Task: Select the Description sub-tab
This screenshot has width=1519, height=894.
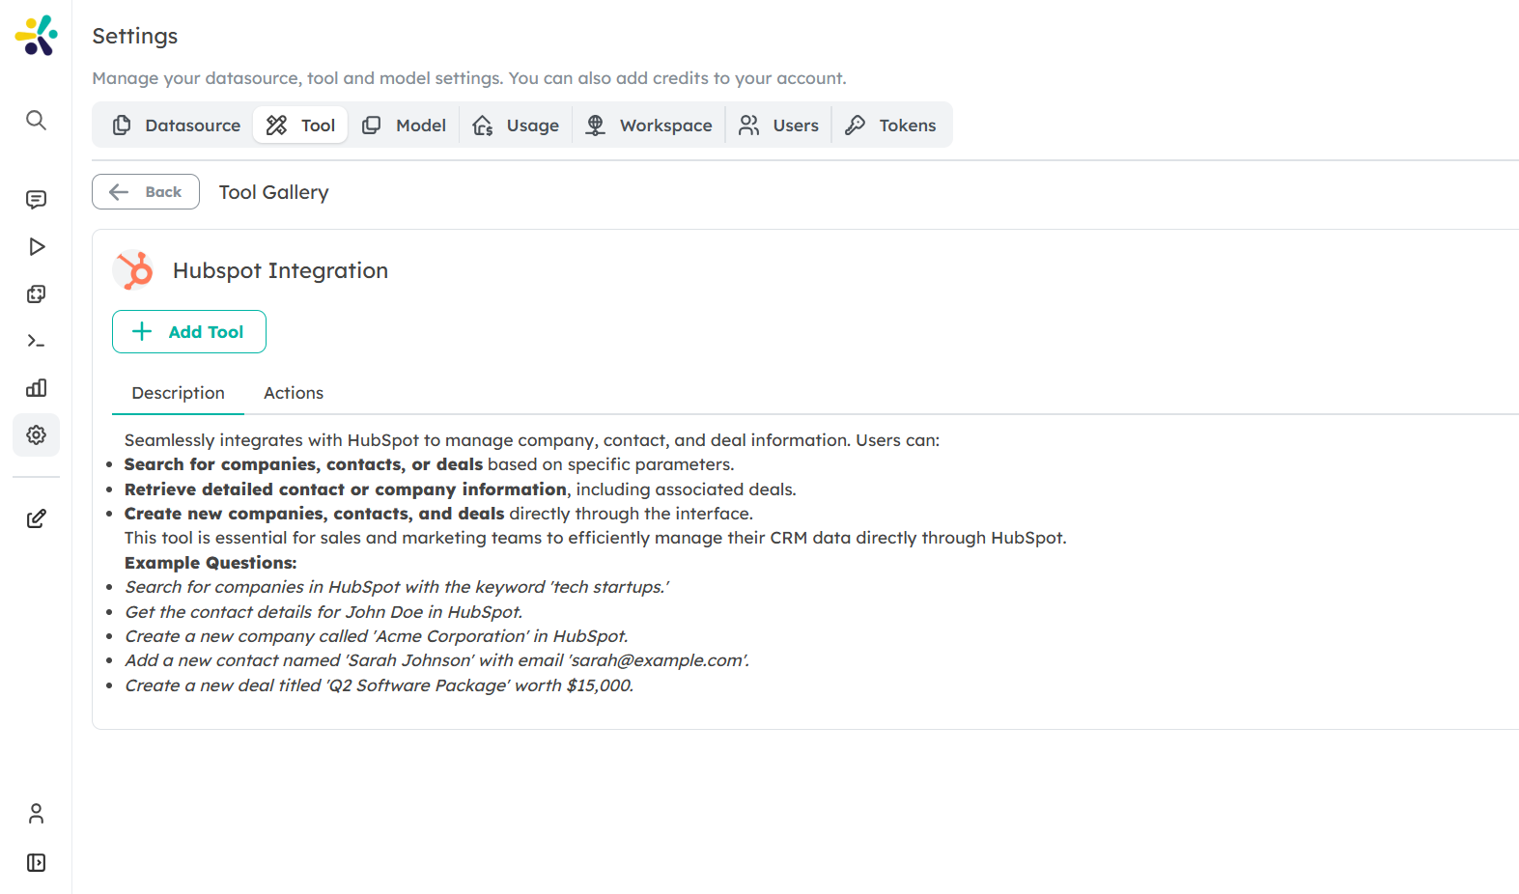Action: click(179, 393)
